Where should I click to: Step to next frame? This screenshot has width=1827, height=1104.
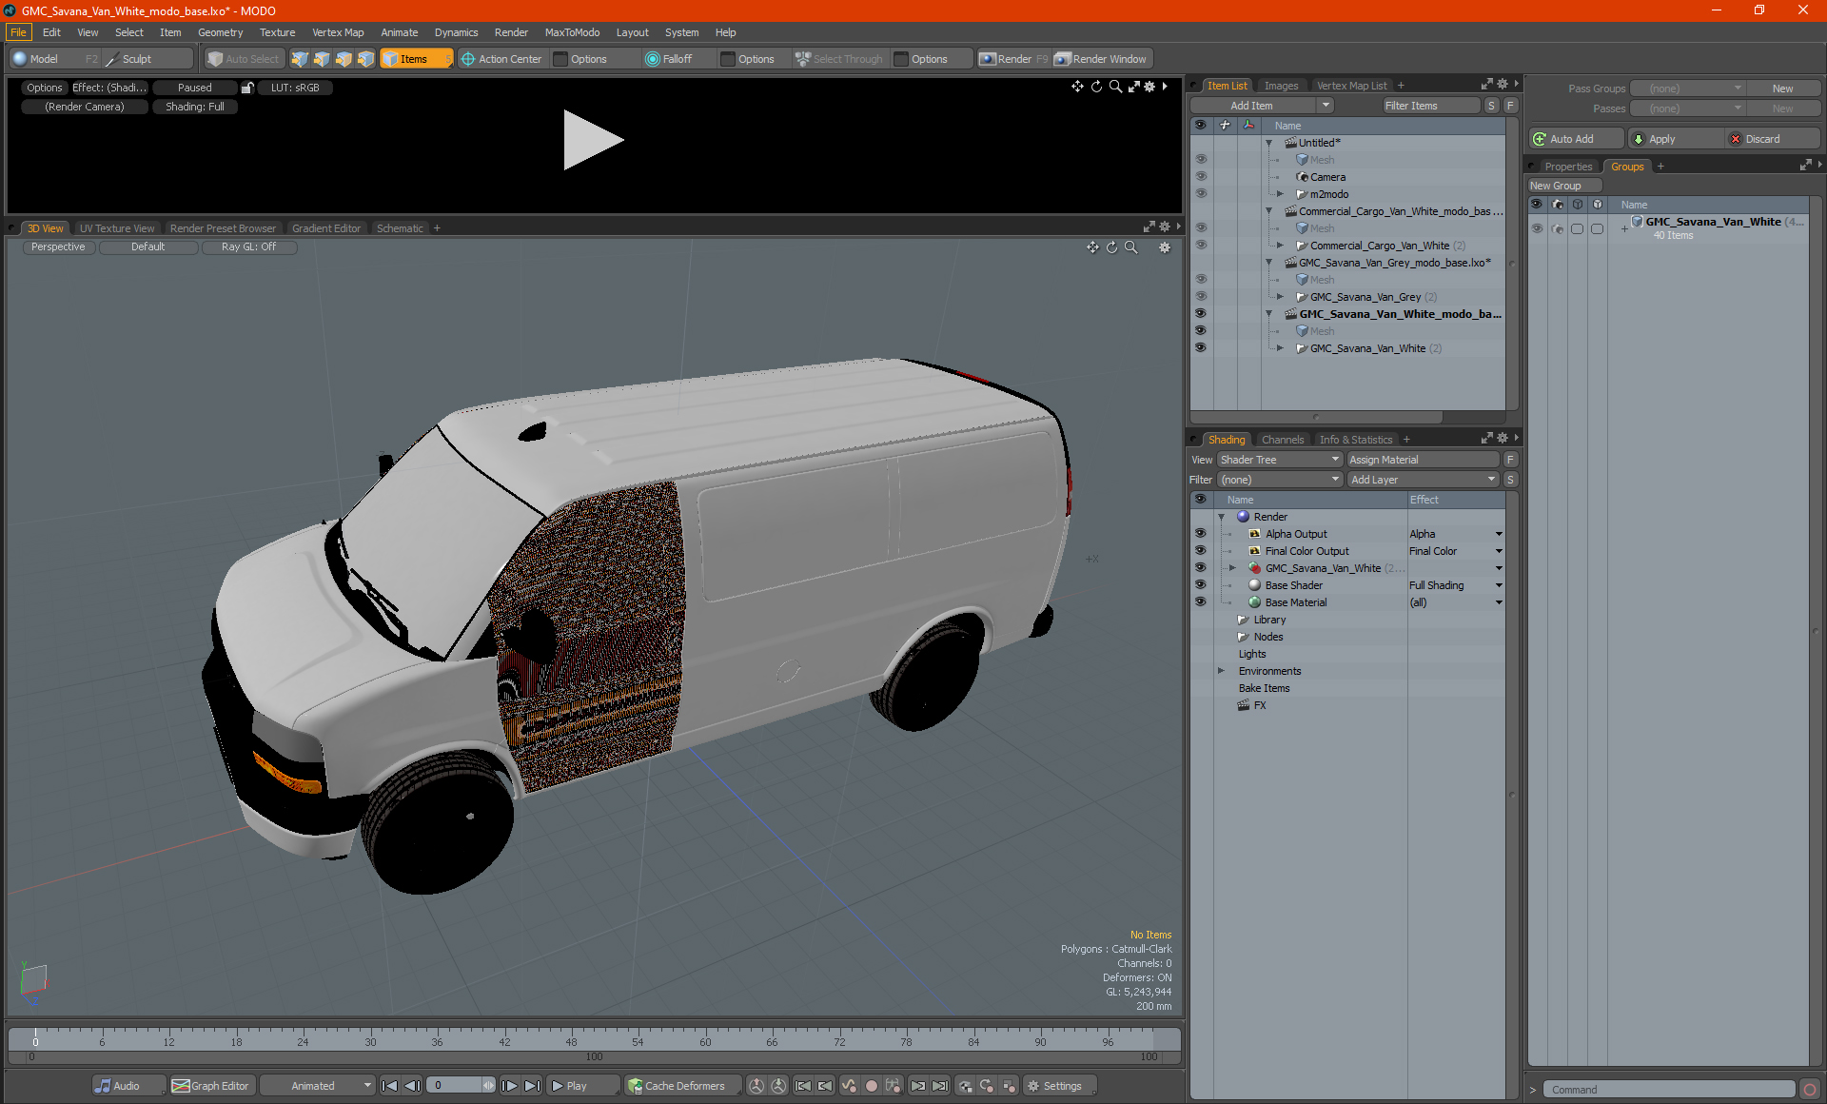pyautogui.click(x=510, y=1086)
